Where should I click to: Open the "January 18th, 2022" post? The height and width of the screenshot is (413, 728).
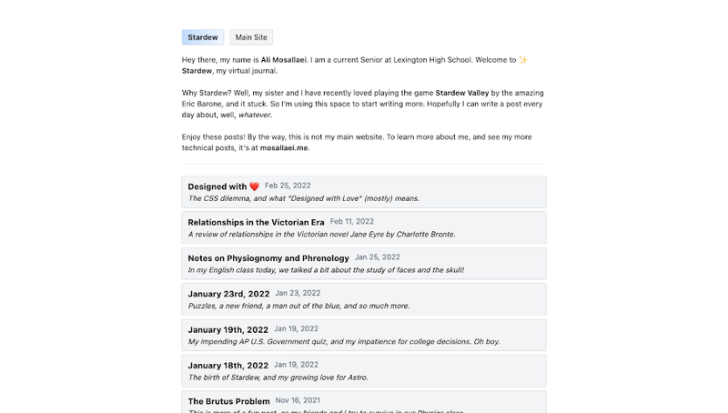coord(227,366)
